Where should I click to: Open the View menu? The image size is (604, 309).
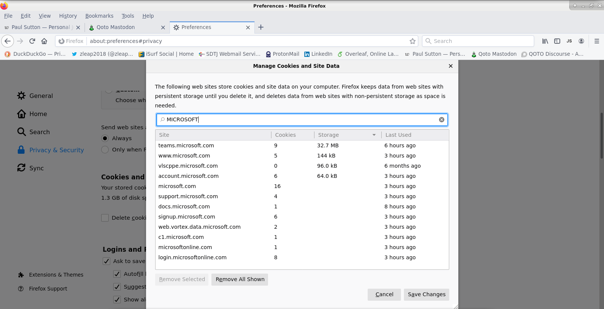point(45,16)
